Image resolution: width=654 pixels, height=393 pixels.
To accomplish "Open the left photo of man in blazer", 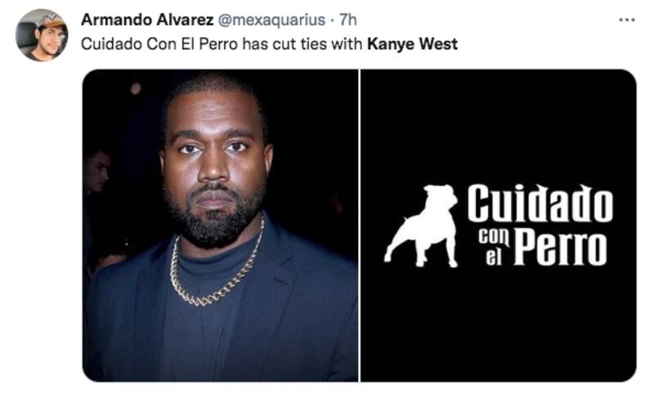I will (220, 226).
